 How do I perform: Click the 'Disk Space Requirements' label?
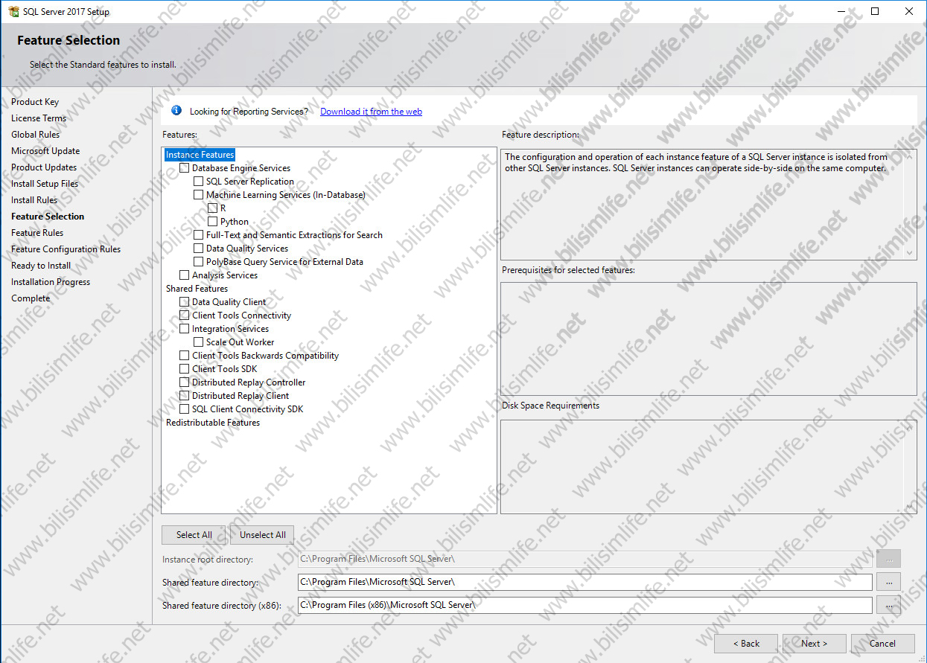coord(550,406)
